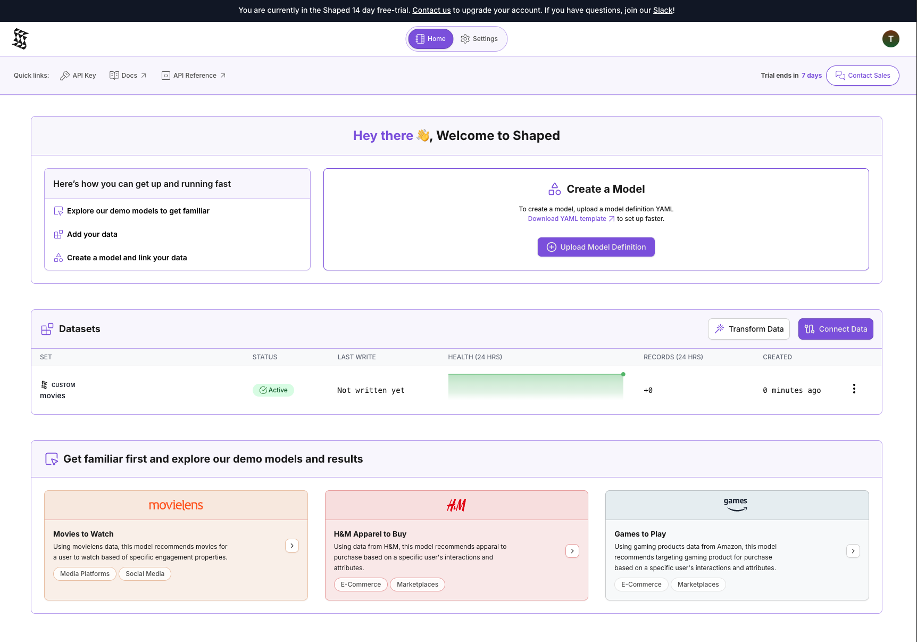Viewport: 917px width, 642px height.
Task: Click the API Key quick link
Action: pyautogui.click(x=78, y=76)
